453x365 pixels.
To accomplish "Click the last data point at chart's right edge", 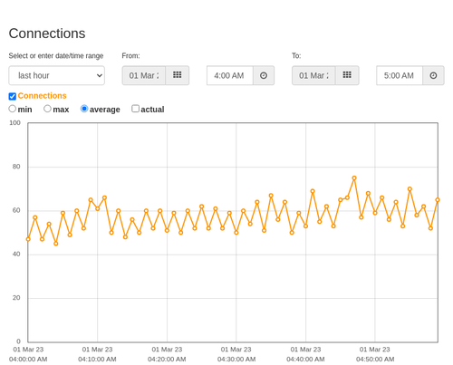I will [x=438, y=200].
